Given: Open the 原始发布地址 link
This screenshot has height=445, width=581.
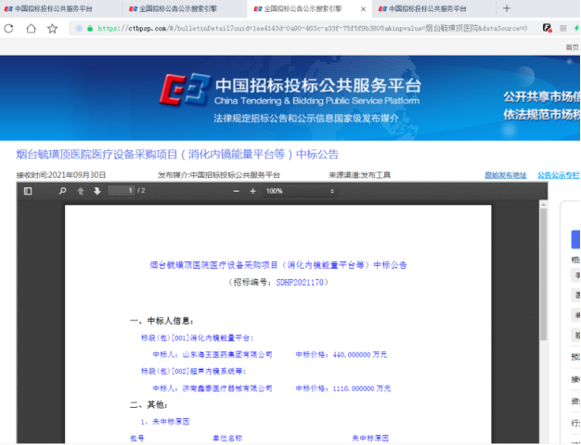Looking at the screenshot, I should pos(505,174).
